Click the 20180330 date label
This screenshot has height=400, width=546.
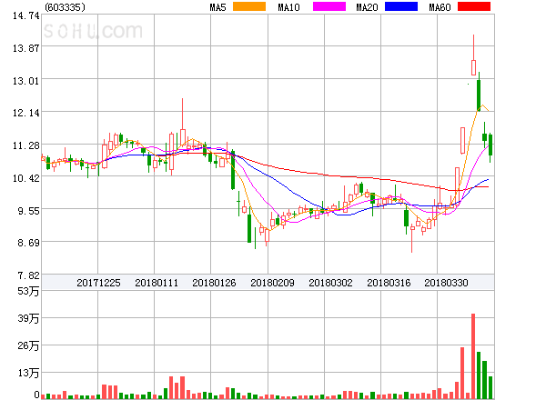tap(446, 283)
